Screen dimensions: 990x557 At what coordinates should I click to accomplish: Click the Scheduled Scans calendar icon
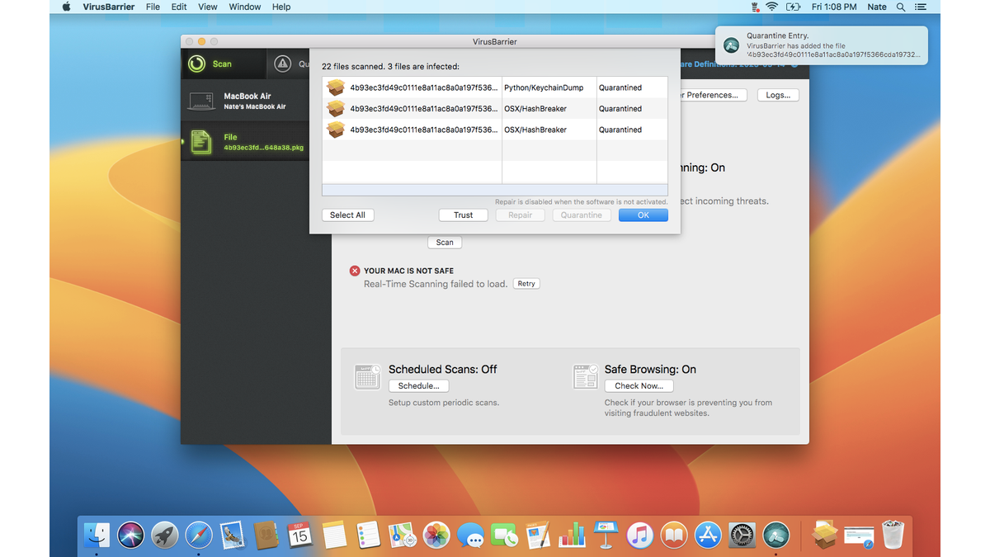click(367, 376)
